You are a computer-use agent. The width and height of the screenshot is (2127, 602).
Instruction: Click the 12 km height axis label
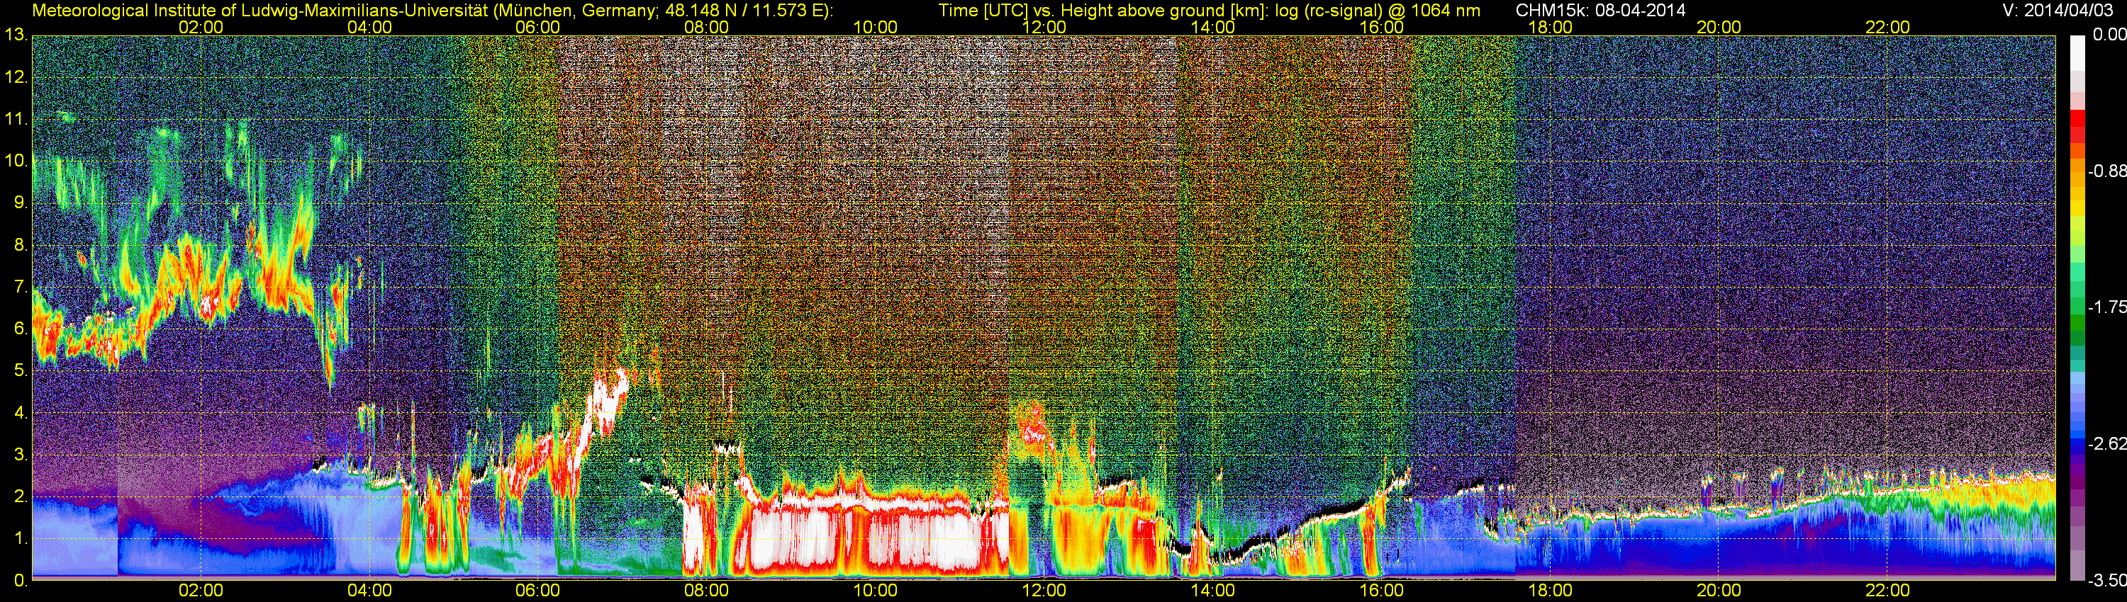point(15,77)
